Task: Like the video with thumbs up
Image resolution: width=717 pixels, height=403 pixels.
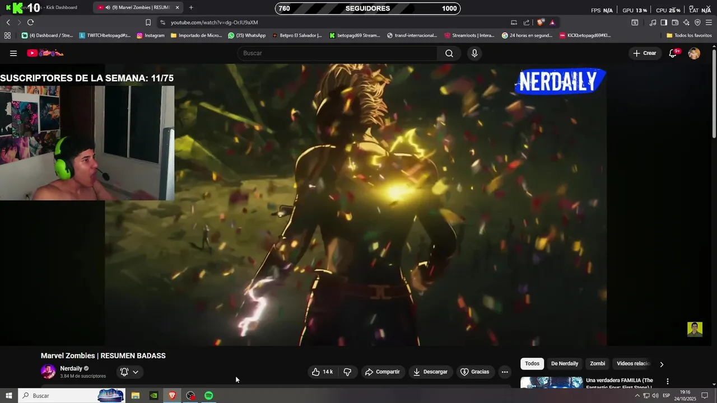Action: click(323, 372)
